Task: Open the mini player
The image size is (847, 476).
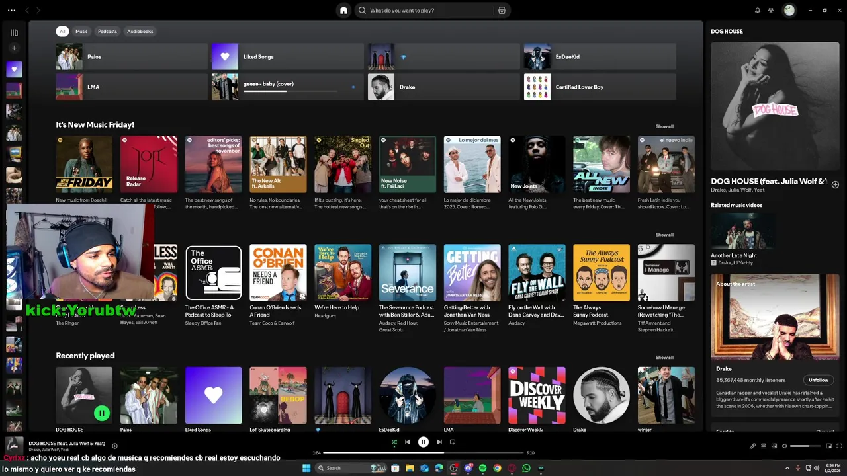Action: (x=829, y=446)
